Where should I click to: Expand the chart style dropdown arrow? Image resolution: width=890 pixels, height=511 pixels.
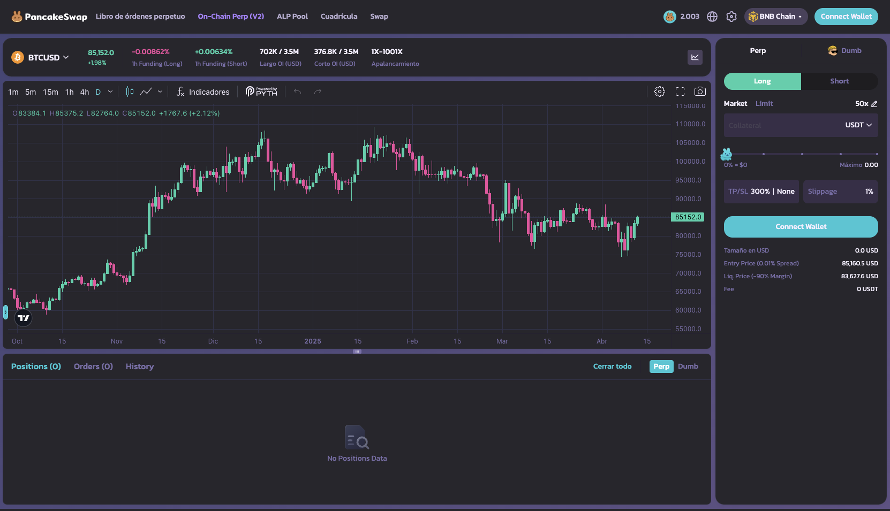click(160, 91)
